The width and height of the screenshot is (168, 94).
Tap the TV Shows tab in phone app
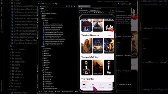93,86
